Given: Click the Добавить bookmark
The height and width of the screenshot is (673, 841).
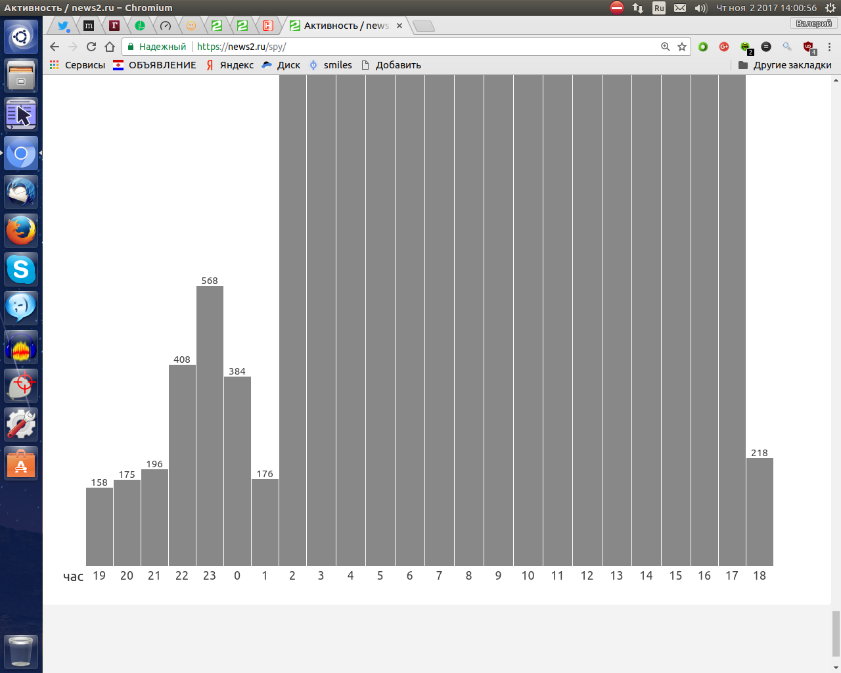Looking at the screenshot, I should pyautogui.click(x=391, y=65).
